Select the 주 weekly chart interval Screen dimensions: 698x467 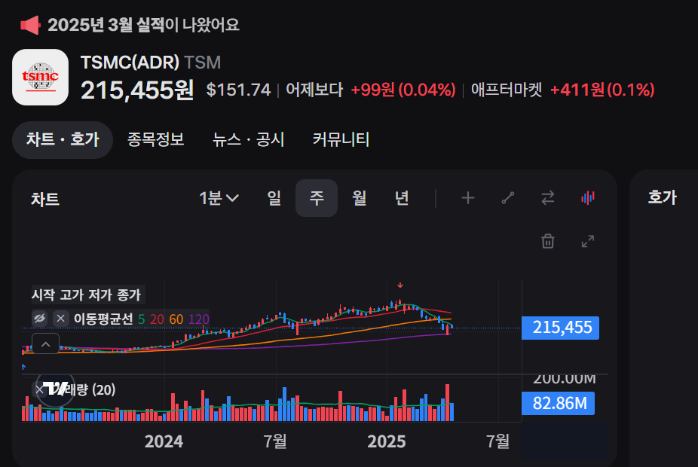click(x=317, y=198)
